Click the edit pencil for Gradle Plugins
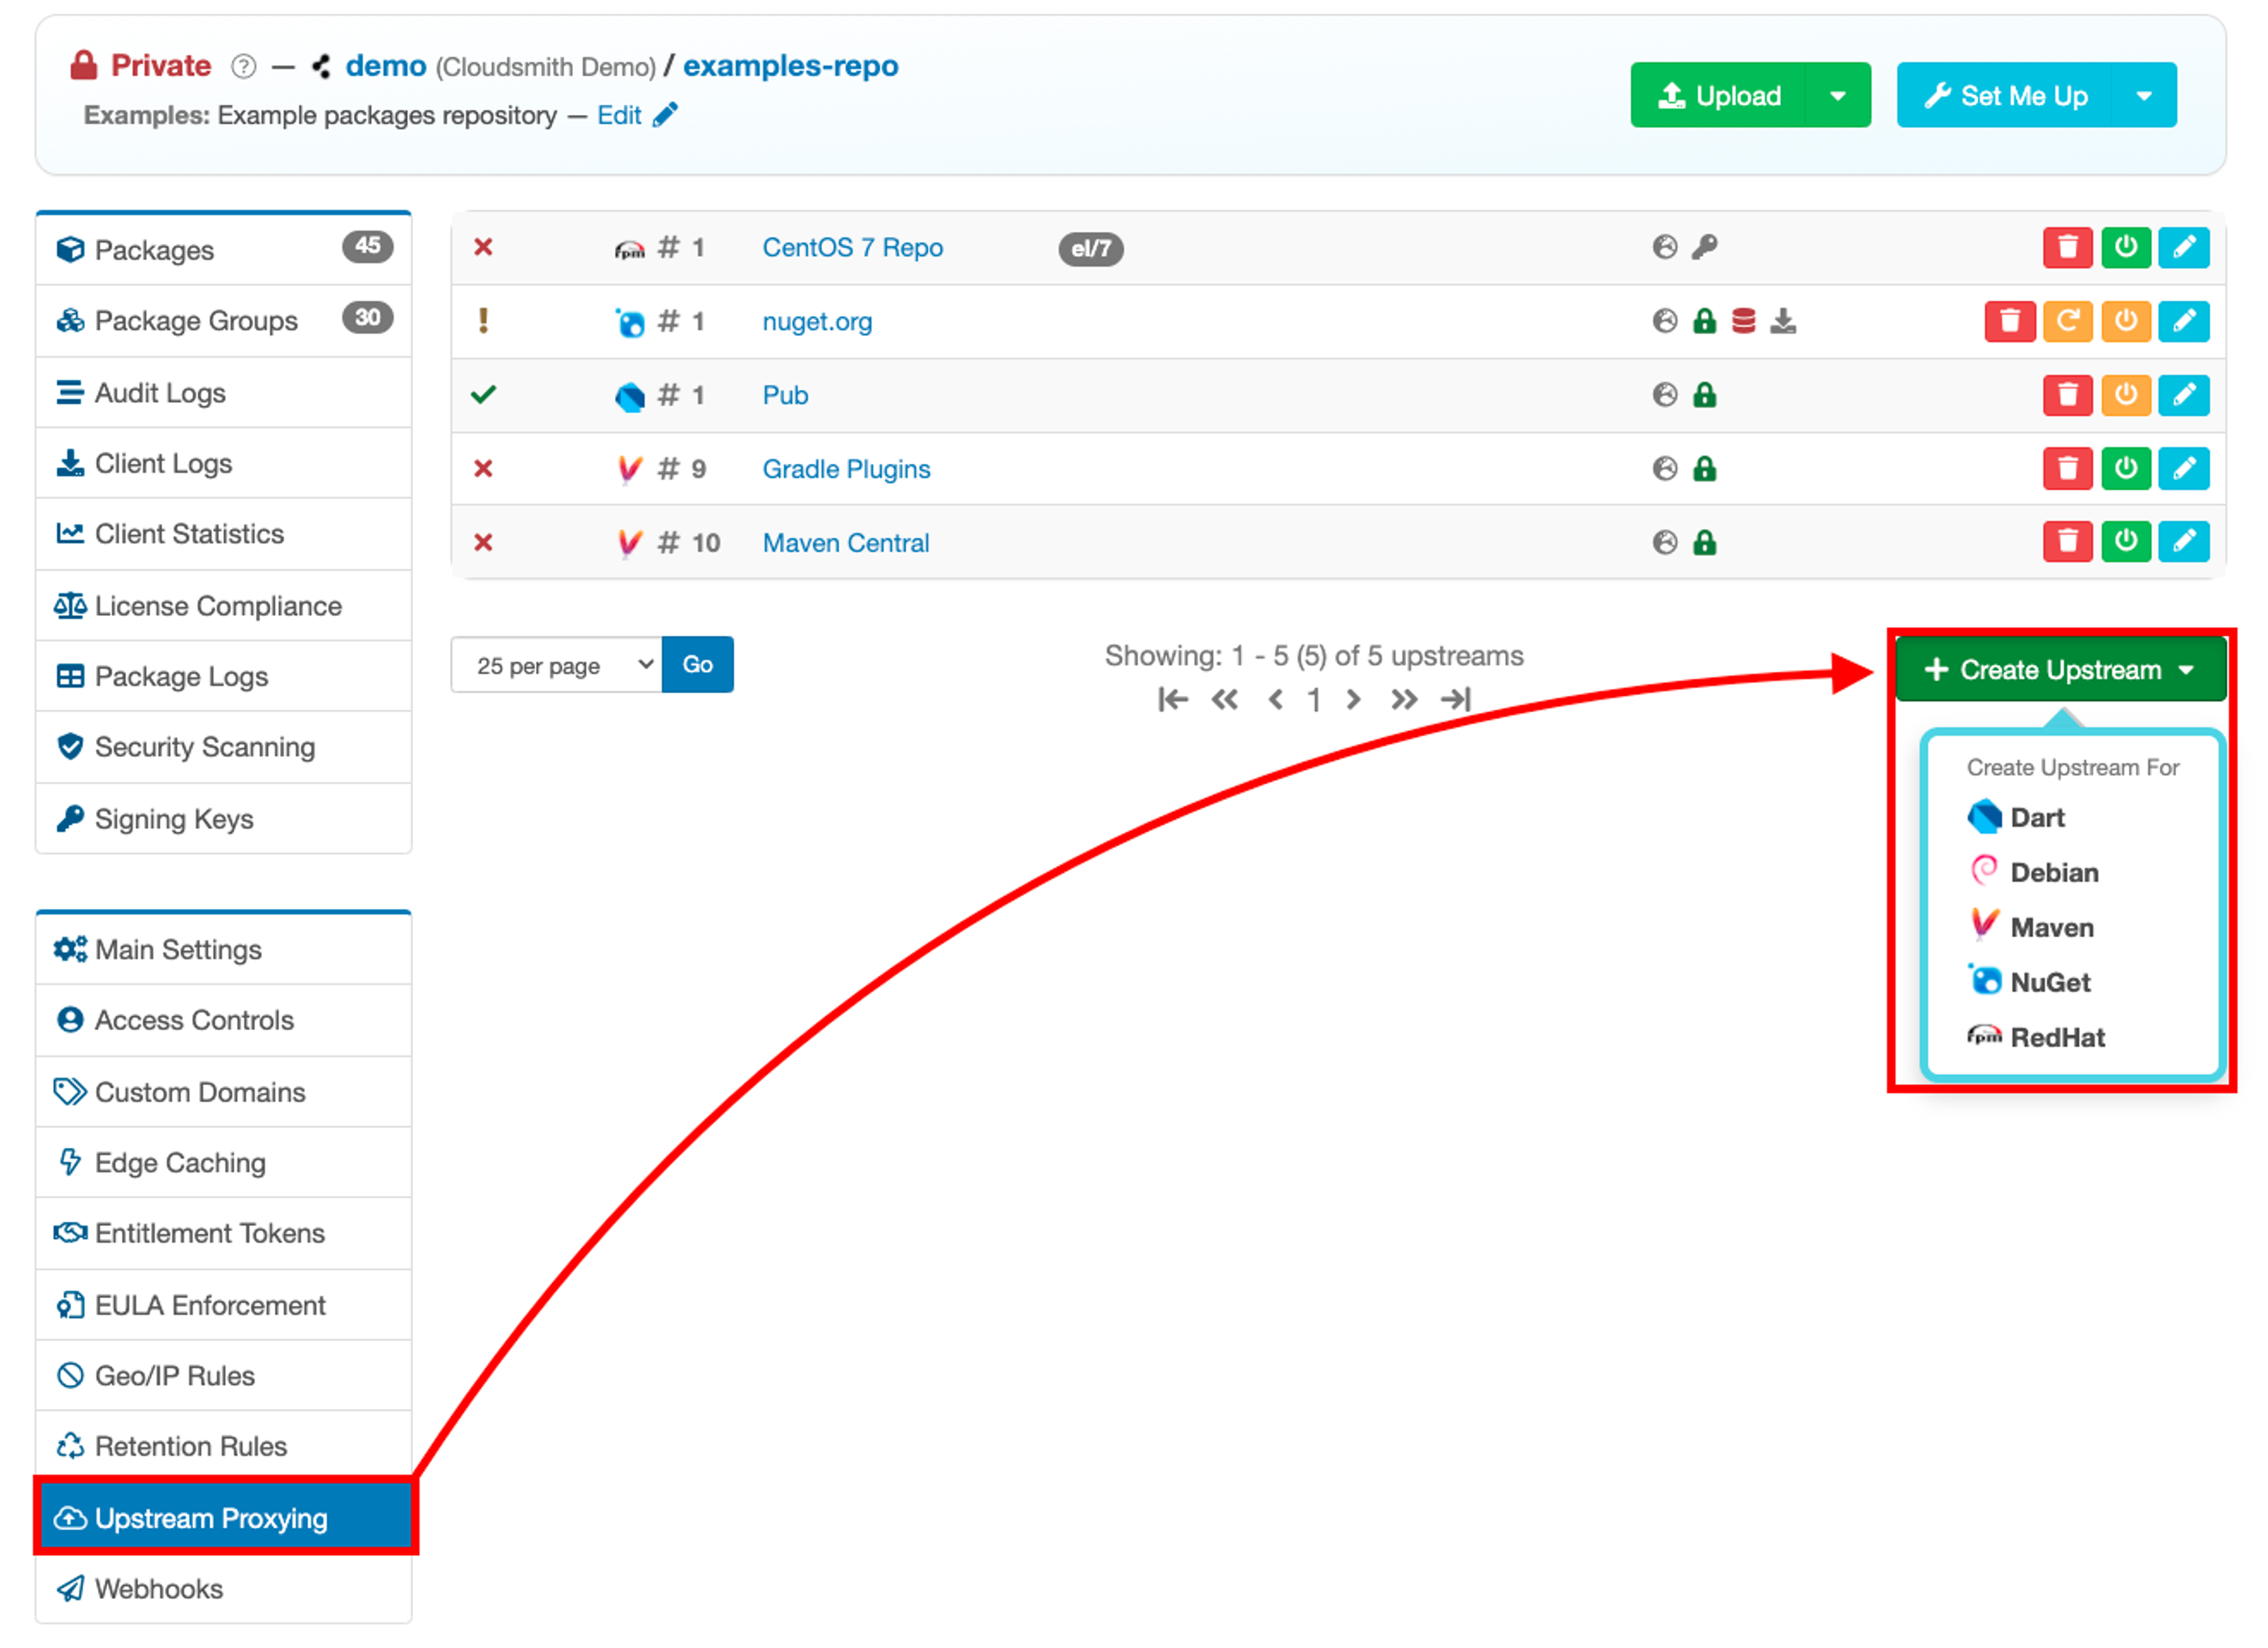Image resolution: width=2268 pixels, height=1648 pixels. pos(2183,469)
